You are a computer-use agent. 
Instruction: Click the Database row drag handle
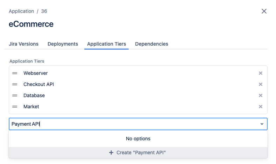coord(15,95)
